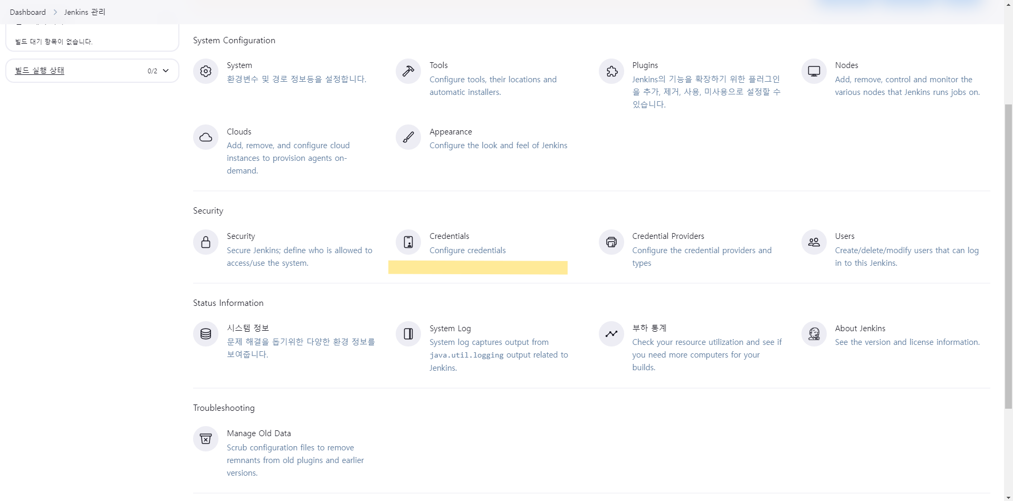
Task: Click the Manage Old Data archive icon
Action: [x=206, y=439]
